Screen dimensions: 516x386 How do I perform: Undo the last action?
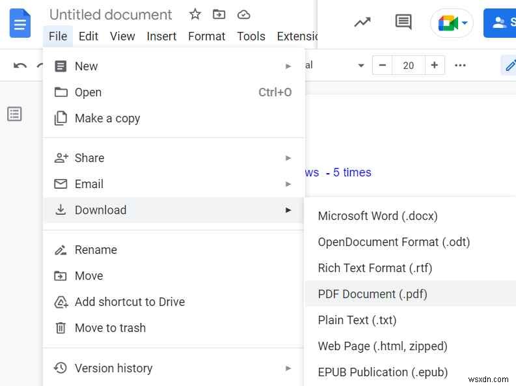pyautogui.click(x=20, y=66)
